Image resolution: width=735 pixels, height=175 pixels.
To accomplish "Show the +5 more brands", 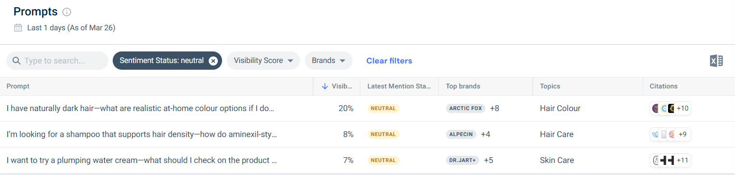I will click(488, 161).
